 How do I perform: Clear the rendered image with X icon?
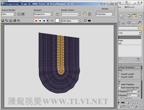(19, 20)
